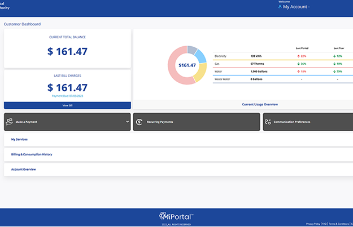Expand the My Services section
This screenshot has width=353, height=227.
19,139
